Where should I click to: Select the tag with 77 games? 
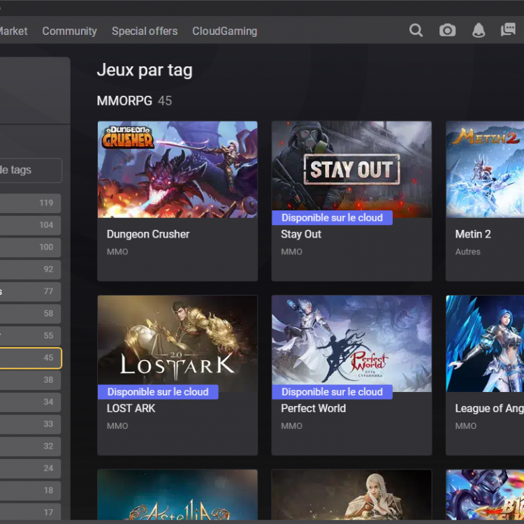tap(31, 291)
